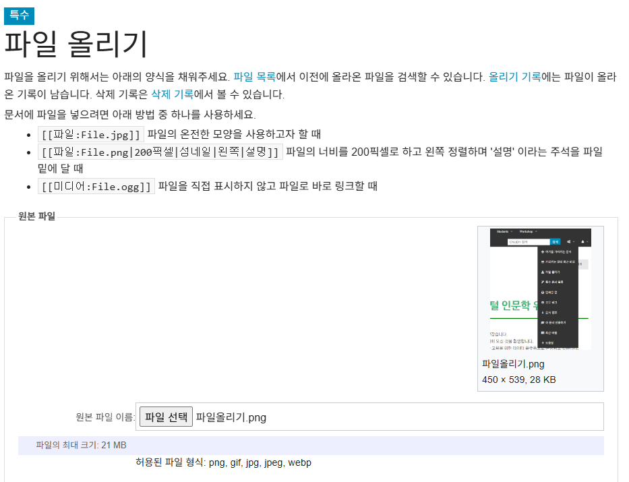Click the 450 × 539, 28 KB size text
Image resolution: width=629 pixels, height=482 pixels.
[518, 380]
